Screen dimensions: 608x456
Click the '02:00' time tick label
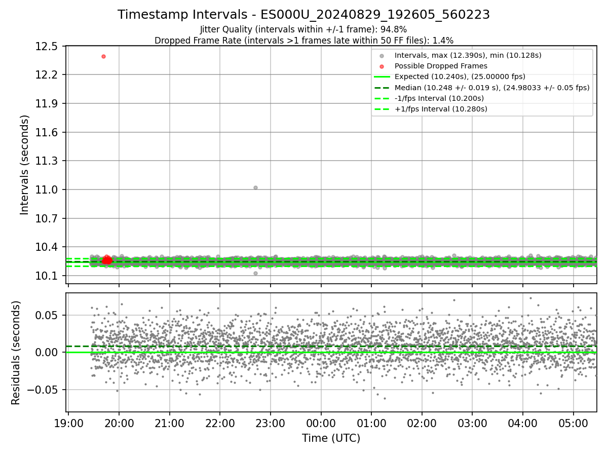(422, 423)
